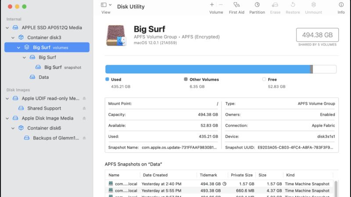Click the blue Used legend swatch
This screenshot has height=197, width=351.
(x=107, y=79)
